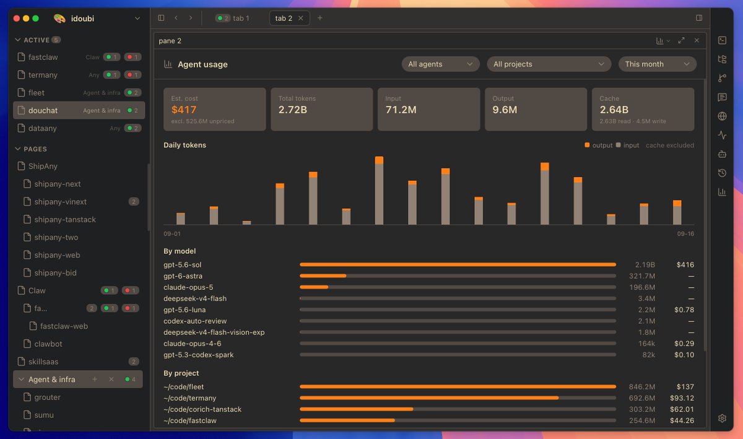Open the This month dropdown

tap(658, 64)
